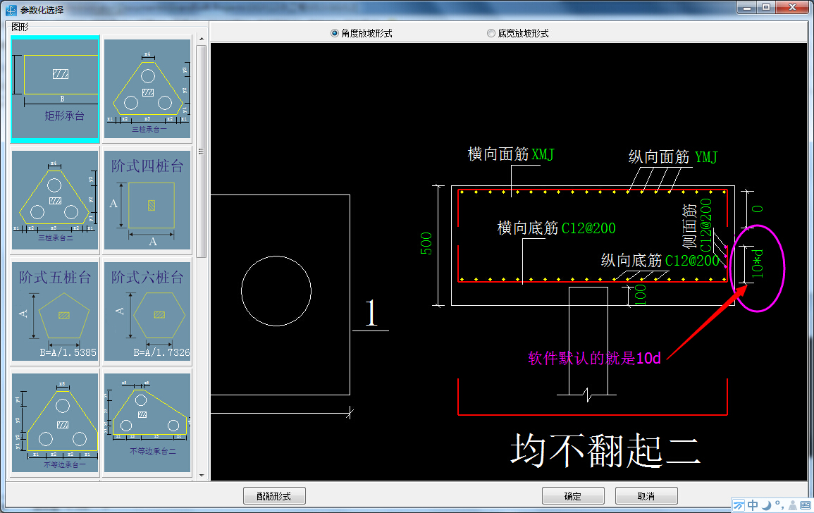814x513 pixels.
Task: Edit 侧面筋 C12@200 vertical value
Action: (x=706, y=225)
